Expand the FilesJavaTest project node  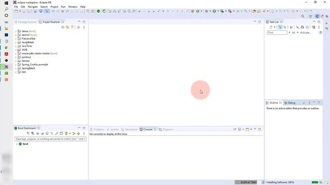pos(16,39)
